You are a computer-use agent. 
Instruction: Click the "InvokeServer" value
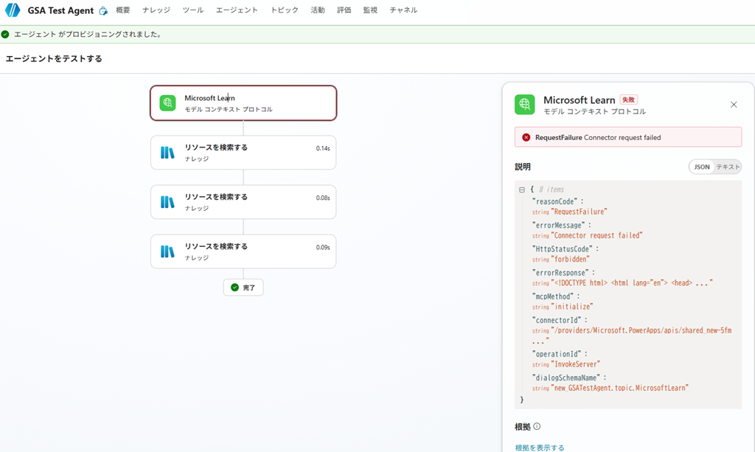(x=575, y=364)
